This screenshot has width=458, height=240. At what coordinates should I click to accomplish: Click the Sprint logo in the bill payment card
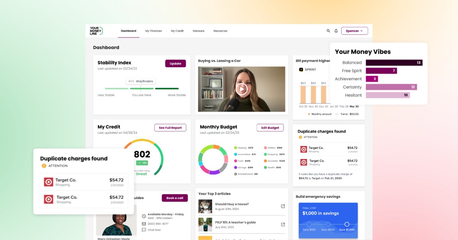pyautogui.click(x=301, y=69)
